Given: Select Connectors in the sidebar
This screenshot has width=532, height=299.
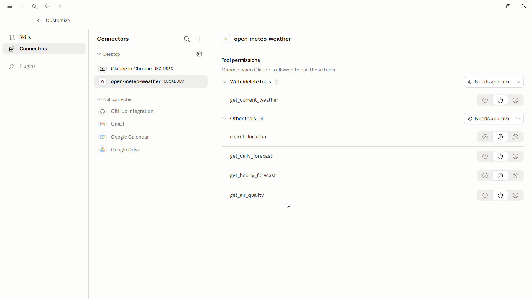Looking at the screenshot, I should 44,49.
